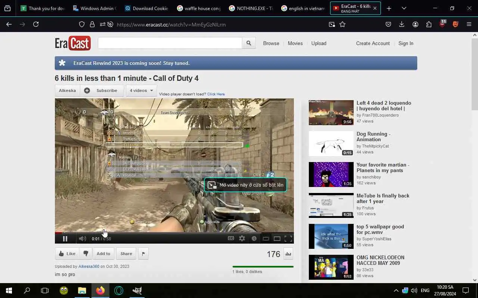The height and width of the screenshot is (298, 478).
Task: Open Left 4 dead 2 loquendo thumbnail
Action: pyautogui.click(x=331, y=112)
